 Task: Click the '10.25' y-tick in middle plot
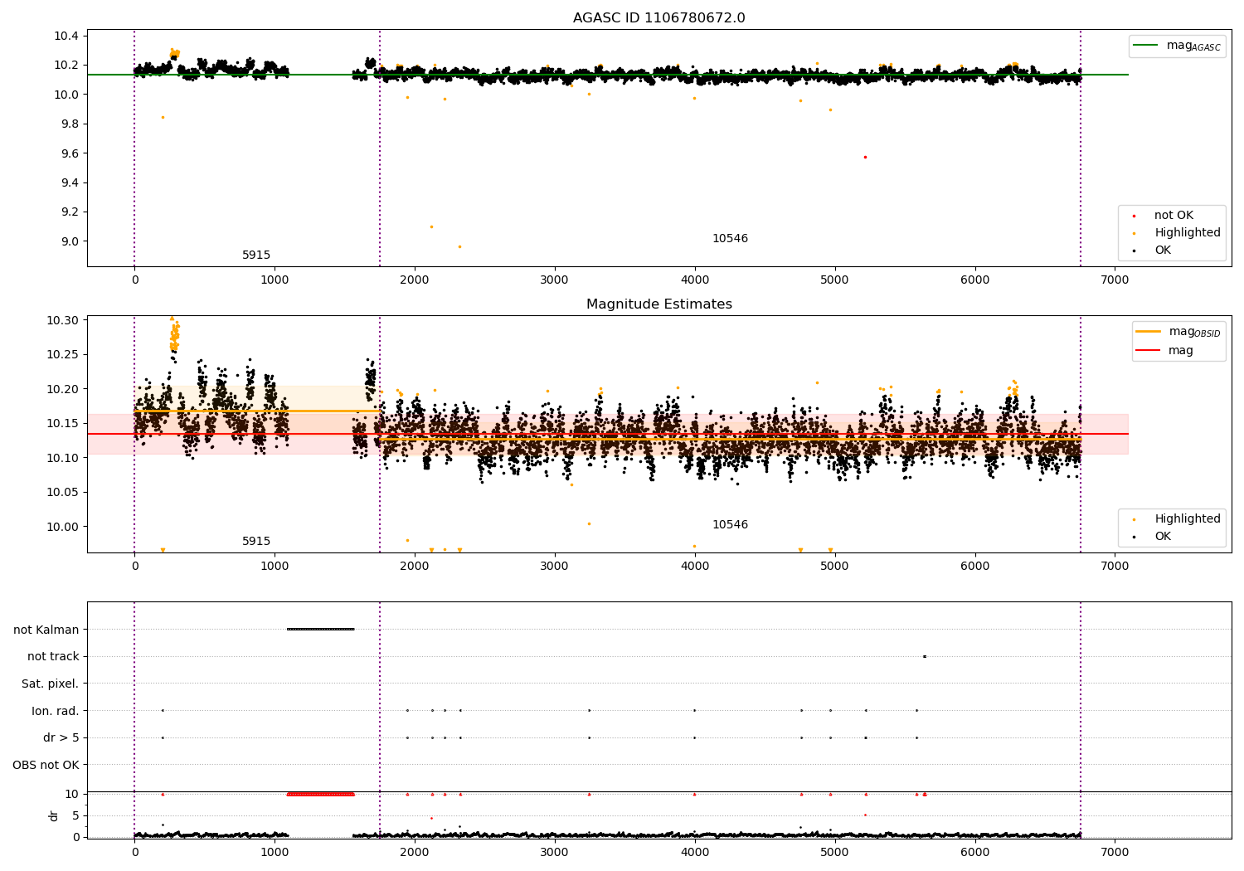tap(66, 355)
